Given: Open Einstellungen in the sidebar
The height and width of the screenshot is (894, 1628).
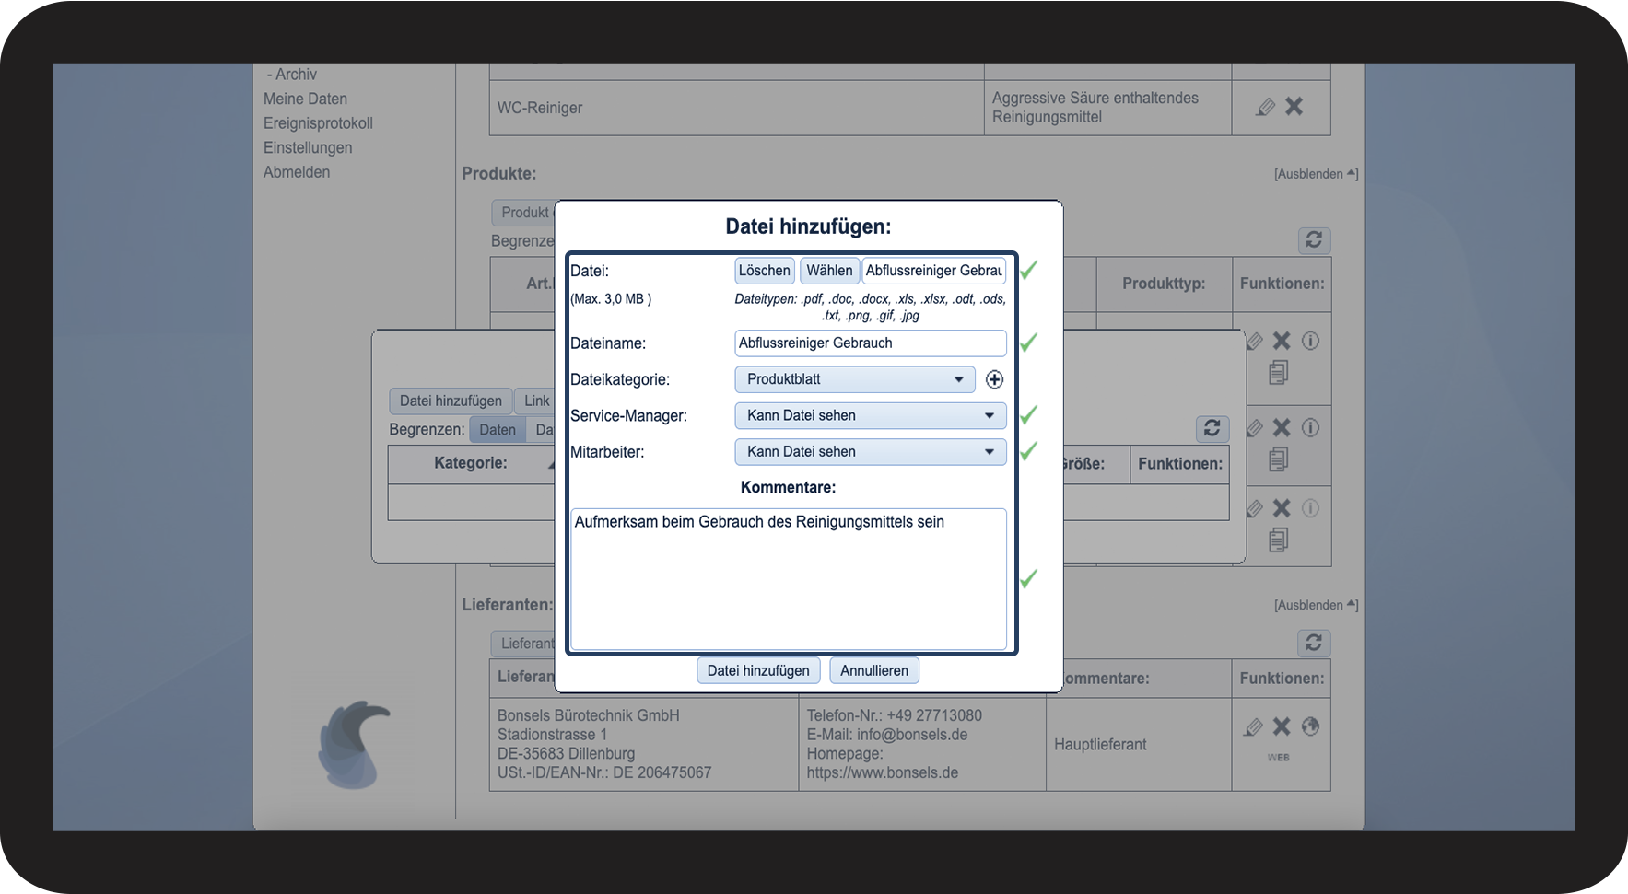Looking at the screenshot, I should point(308,147).
